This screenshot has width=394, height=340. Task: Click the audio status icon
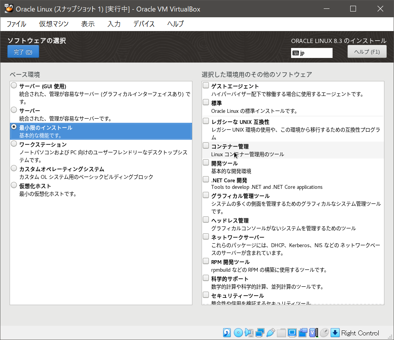[x=249, y=333]
